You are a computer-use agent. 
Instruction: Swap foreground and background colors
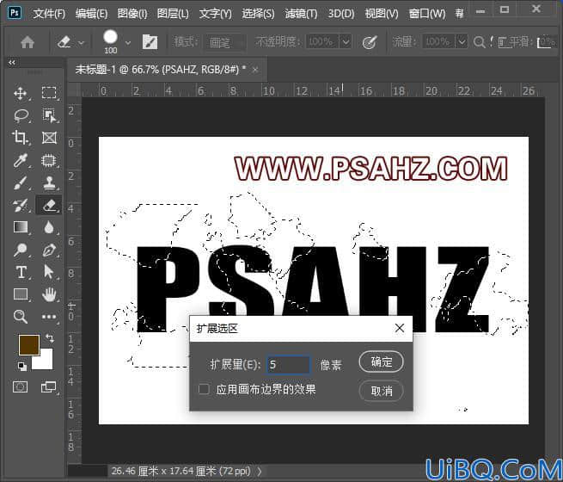point(50,338)
